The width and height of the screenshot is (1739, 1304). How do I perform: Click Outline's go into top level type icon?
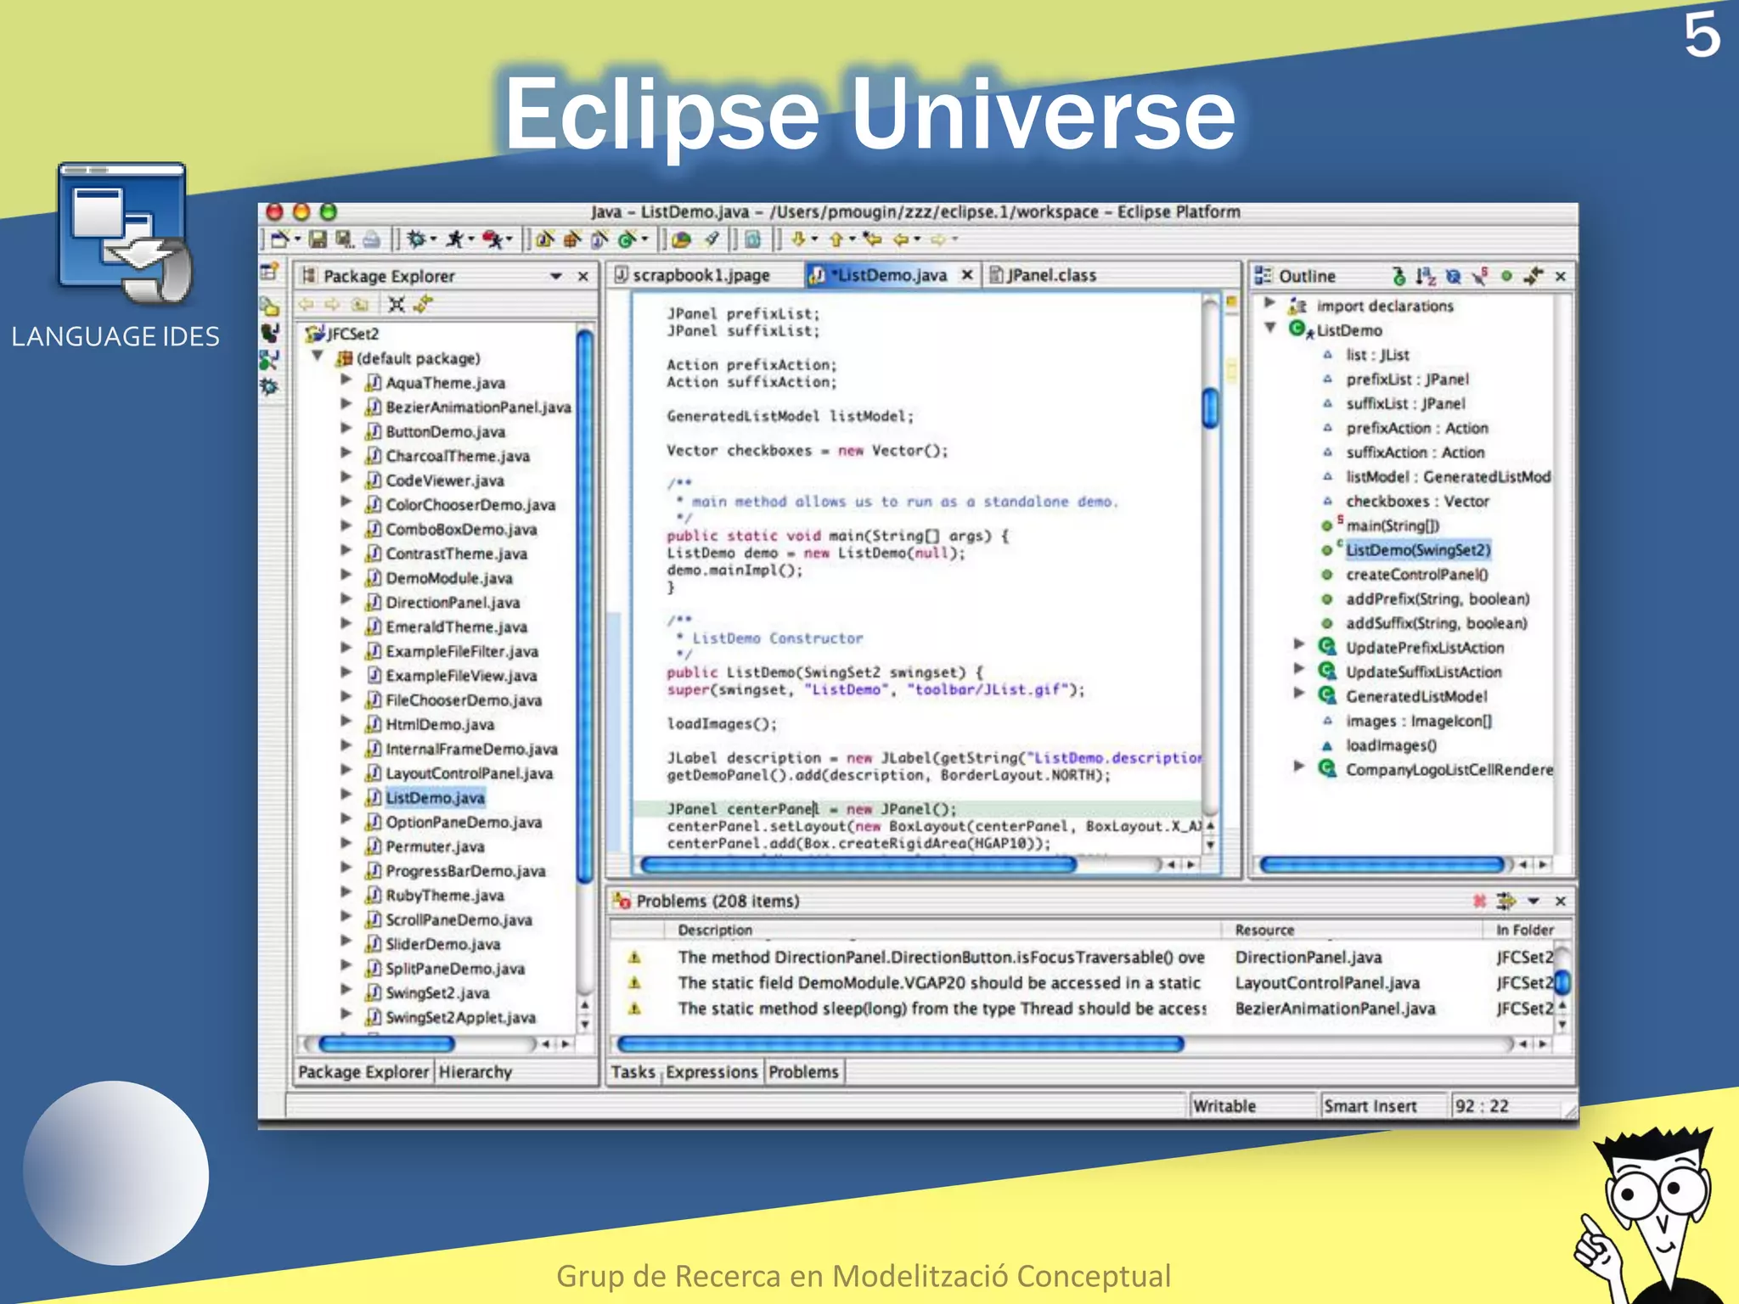coord(1399,277)
